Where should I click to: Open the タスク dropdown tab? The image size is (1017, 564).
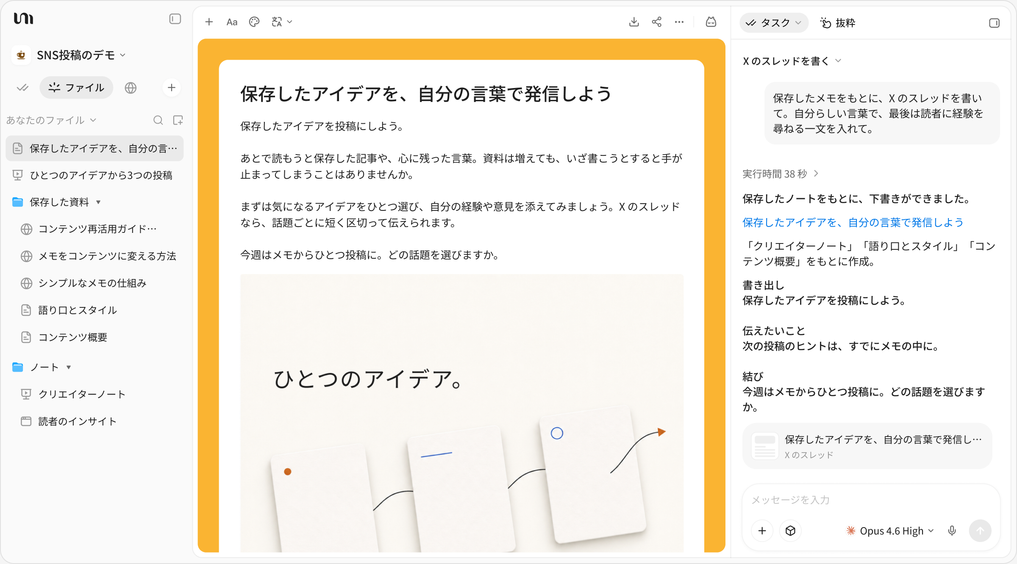(x=774, y=23)
